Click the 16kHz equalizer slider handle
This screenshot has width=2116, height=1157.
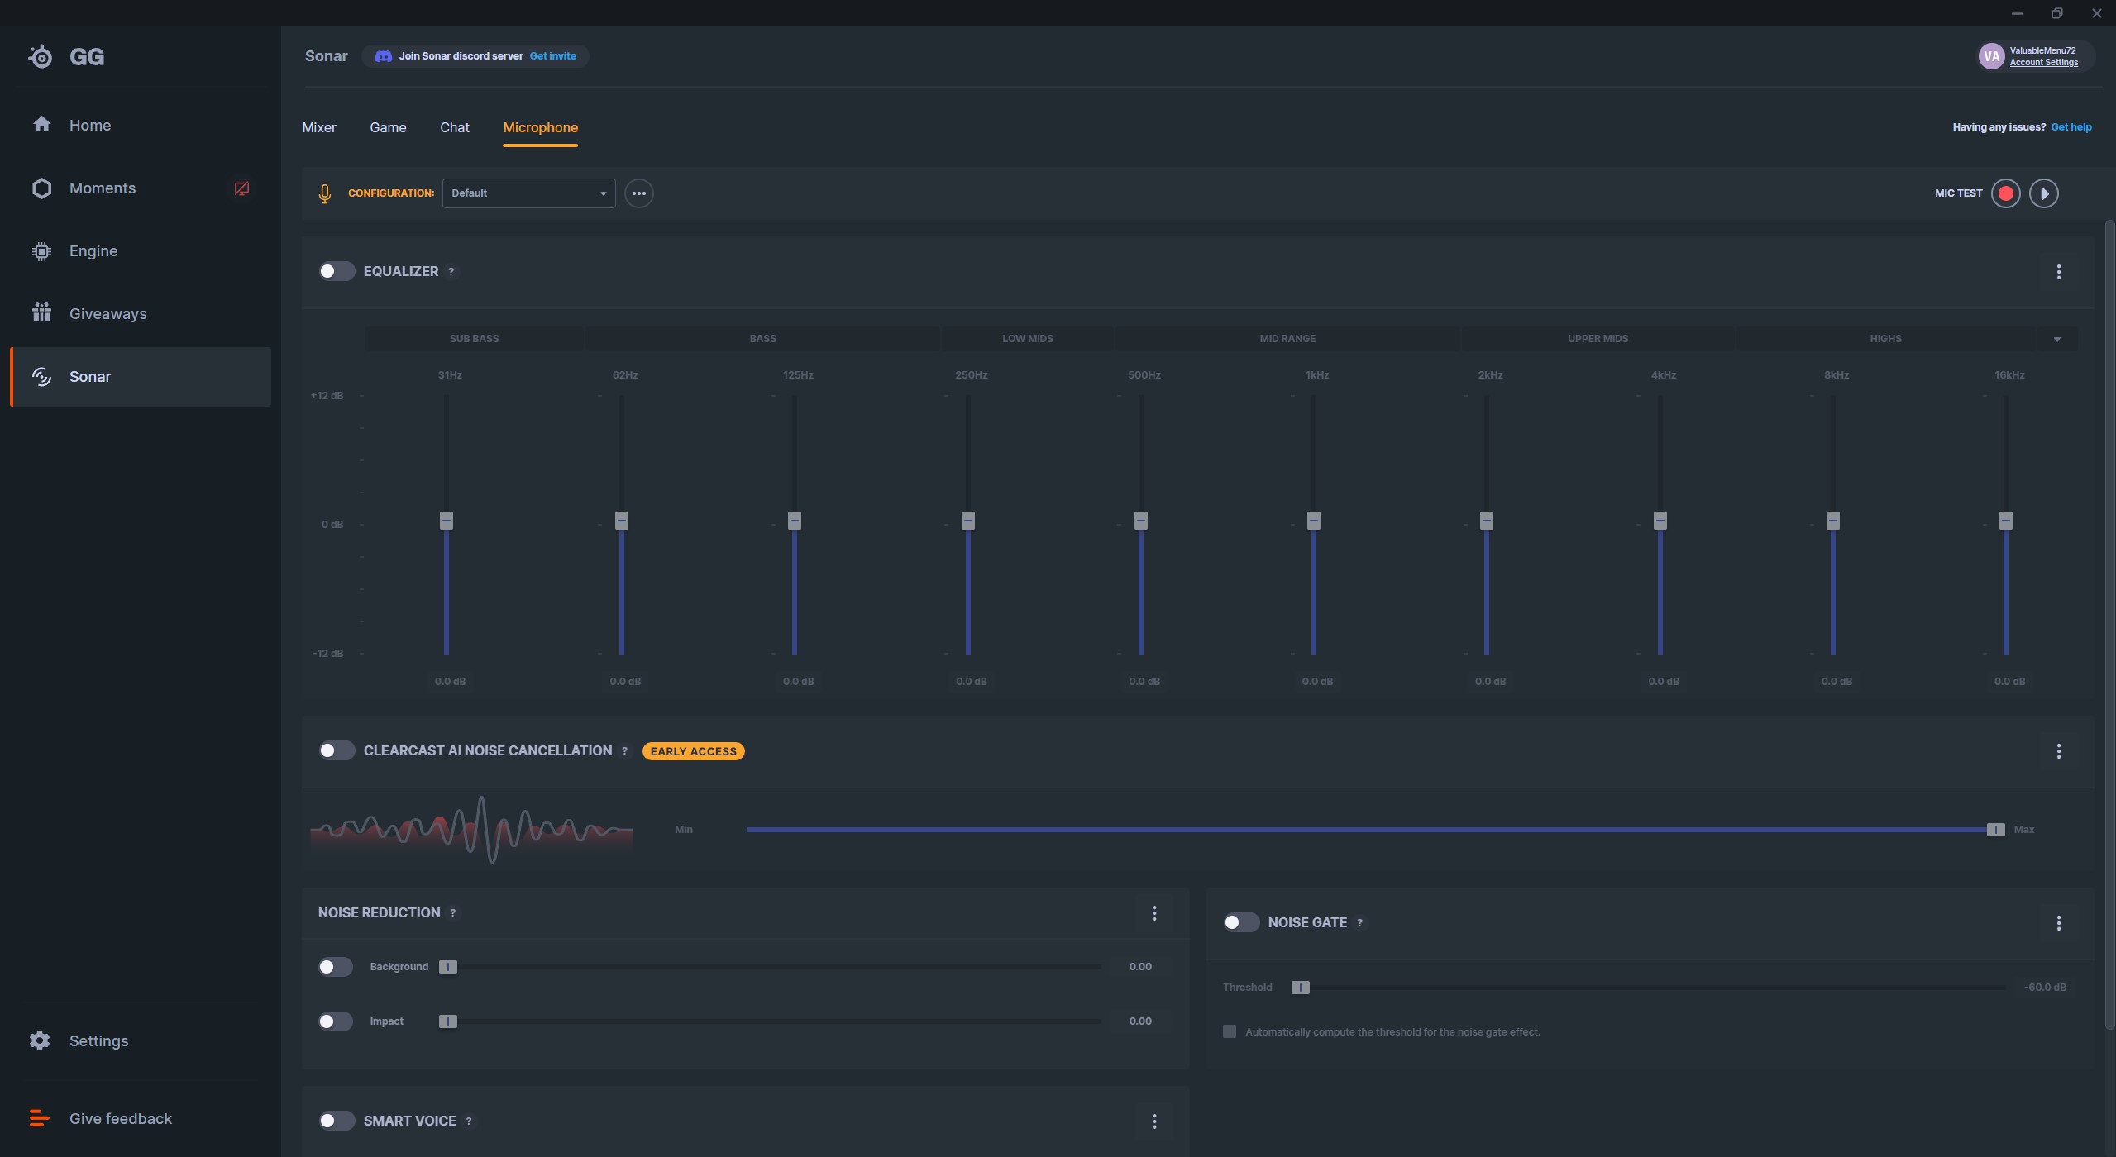click(x=2005, y=521)
